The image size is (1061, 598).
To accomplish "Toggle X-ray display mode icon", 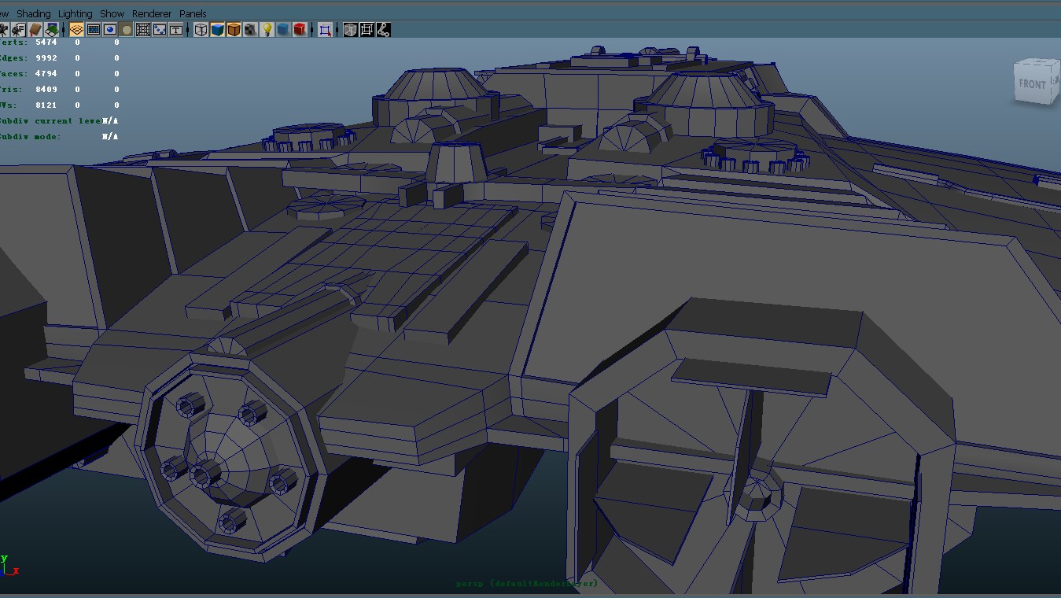I will pos(350,30).
